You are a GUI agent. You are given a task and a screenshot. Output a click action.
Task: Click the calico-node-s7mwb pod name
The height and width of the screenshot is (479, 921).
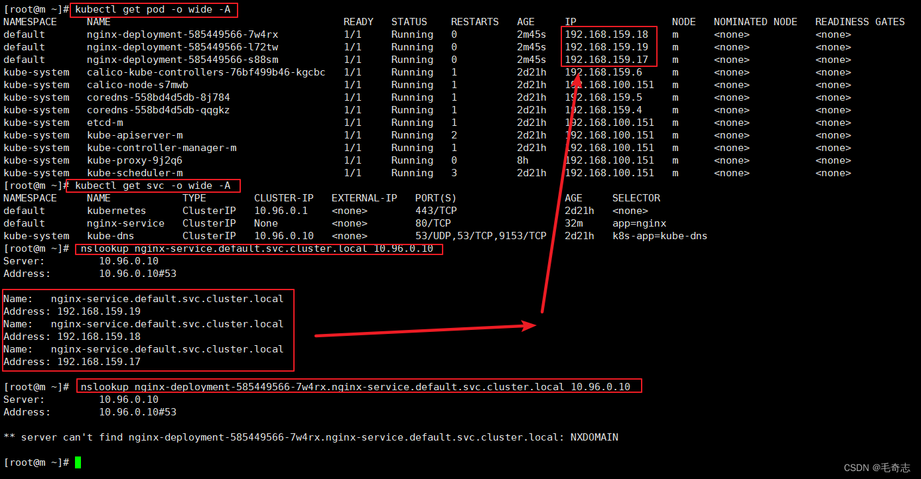137,85
